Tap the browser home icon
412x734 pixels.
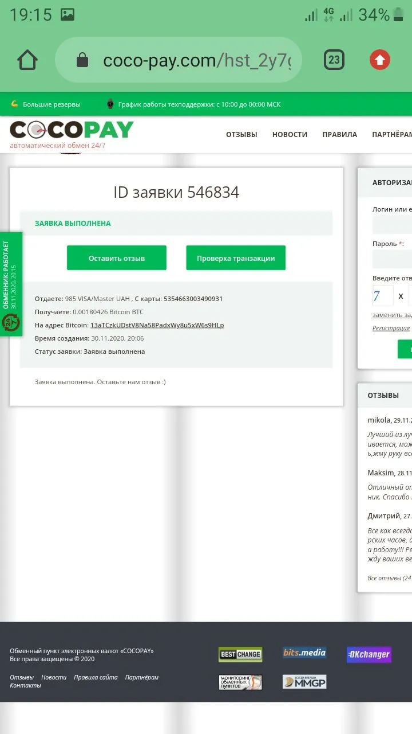pos(27,60)
